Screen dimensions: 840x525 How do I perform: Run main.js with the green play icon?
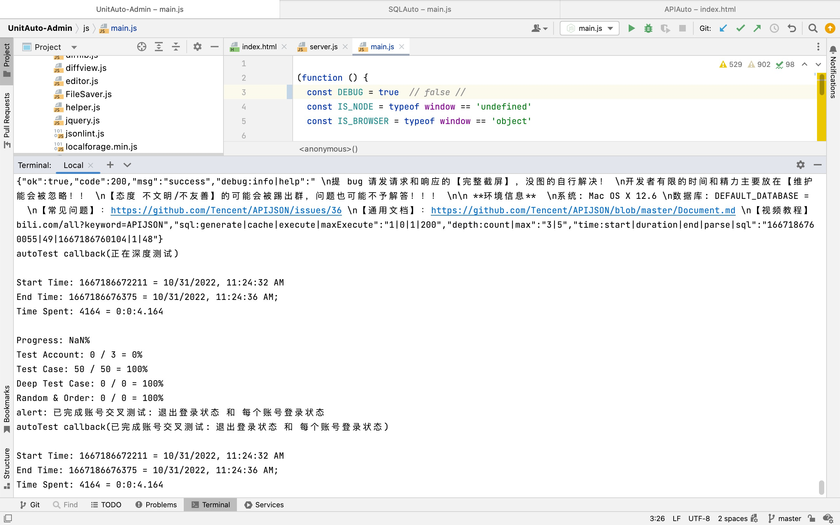[x=631, y=28]
